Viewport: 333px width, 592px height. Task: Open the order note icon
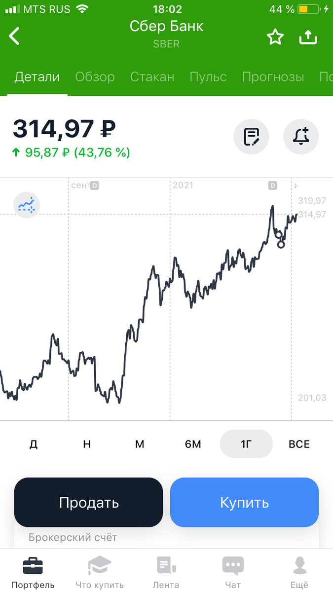click(x=251, y=137)
